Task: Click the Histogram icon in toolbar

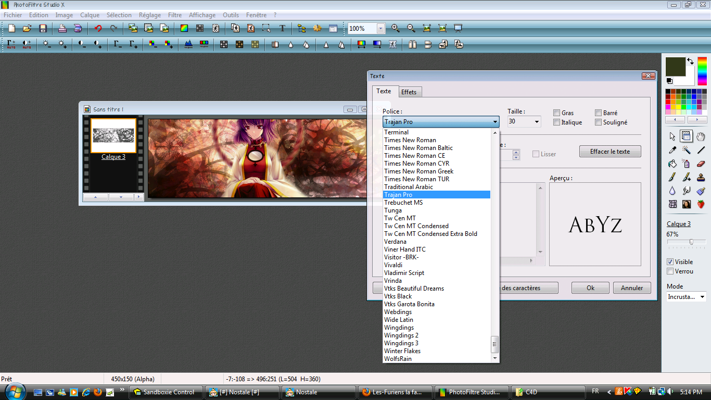Action: (x=188, y=44)
